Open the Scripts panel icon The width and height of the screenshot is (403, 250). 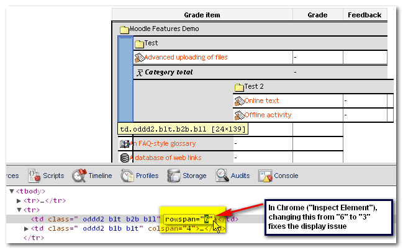click(34, 176)
